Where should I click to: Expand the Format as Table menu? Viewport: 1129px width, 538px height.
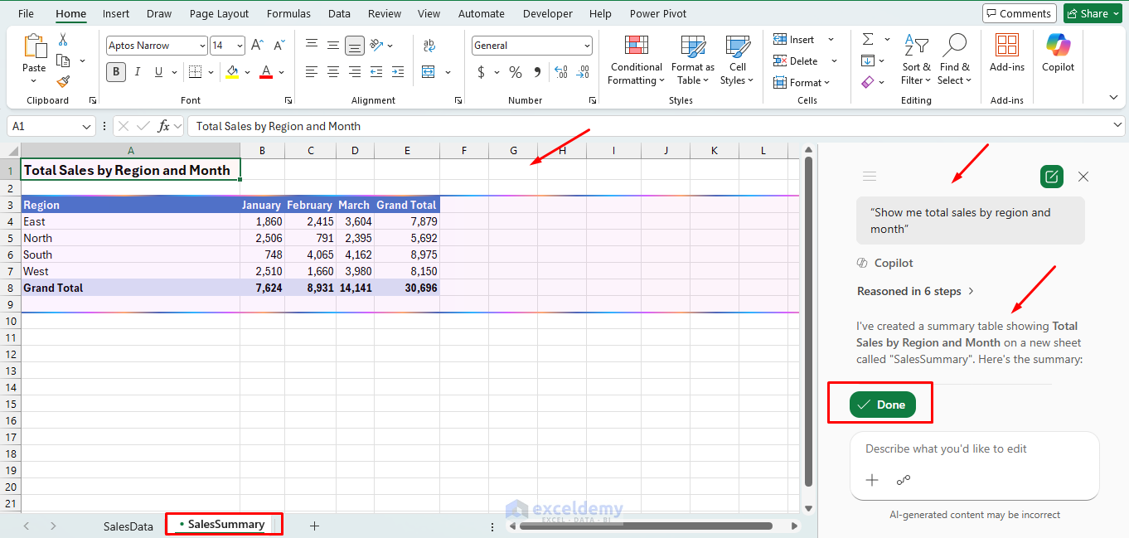click(692, 60)
